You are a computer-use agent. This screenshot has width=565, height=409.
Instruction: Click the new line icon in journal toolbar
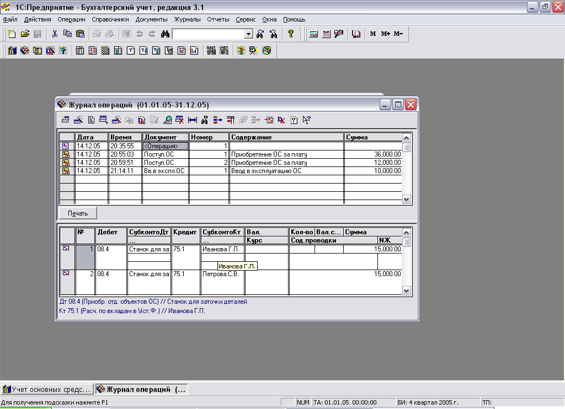pyautogui.click(x=65, y=120)
